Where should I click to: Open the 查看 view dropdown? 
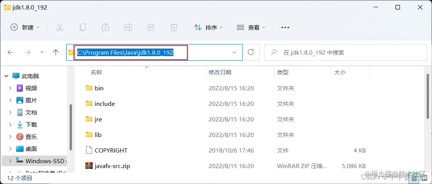pos(251,27)
